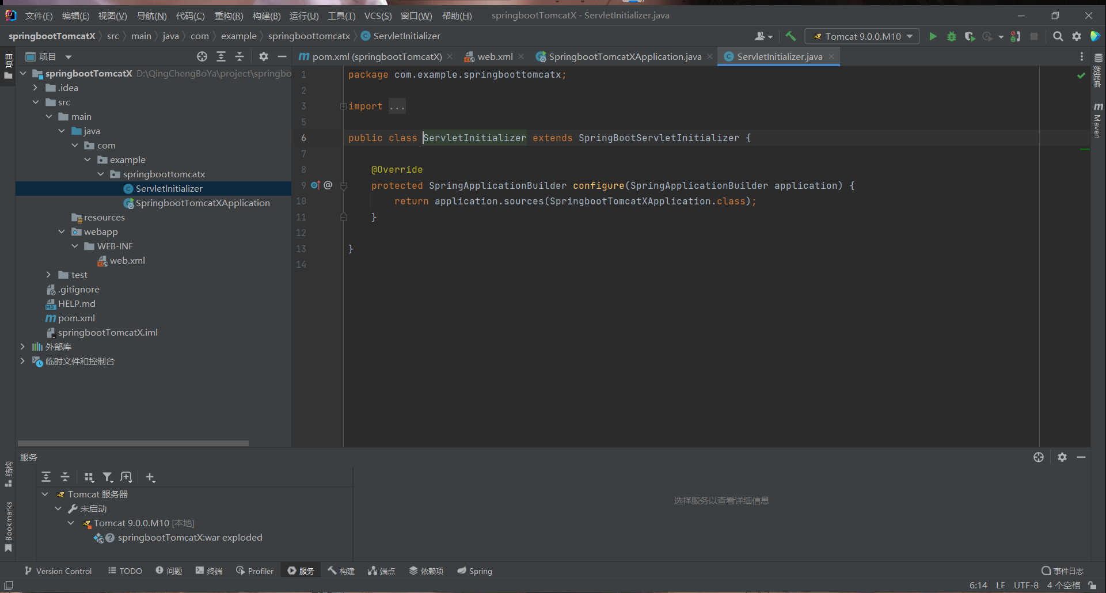Expand all icon in Project panel header
Viewport: 1106px width, 593px height.
pyautogui.click(x=221, y=56)
